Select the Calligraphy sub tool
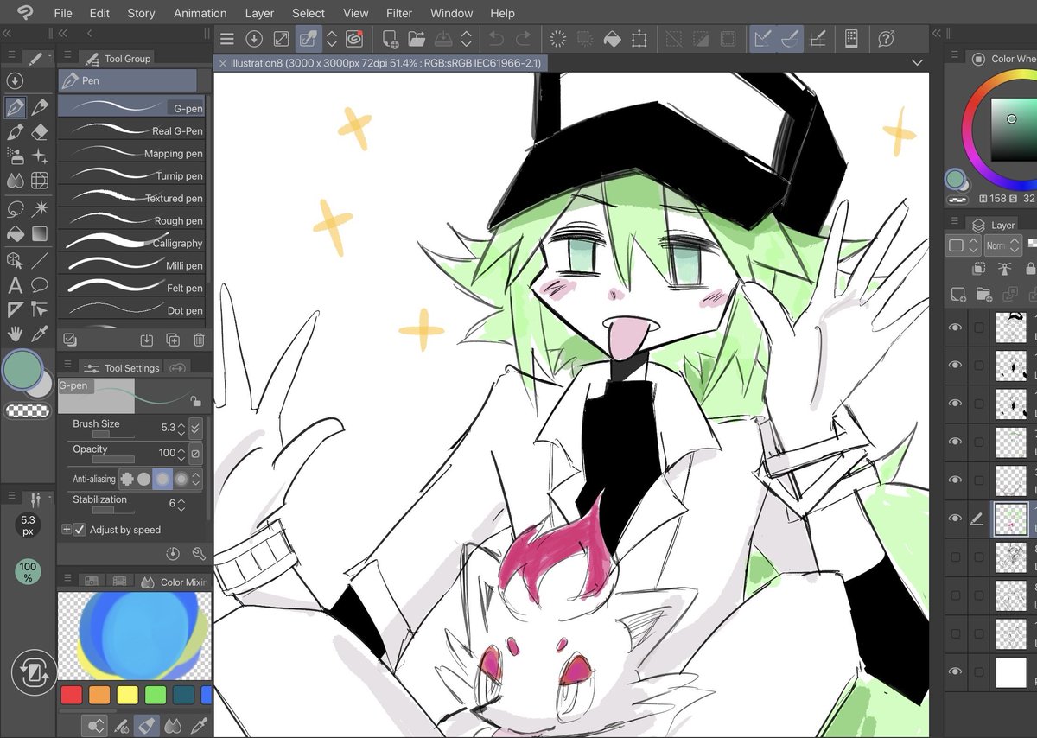This screenshot has height=738, width=1037. tap(131, 243)
